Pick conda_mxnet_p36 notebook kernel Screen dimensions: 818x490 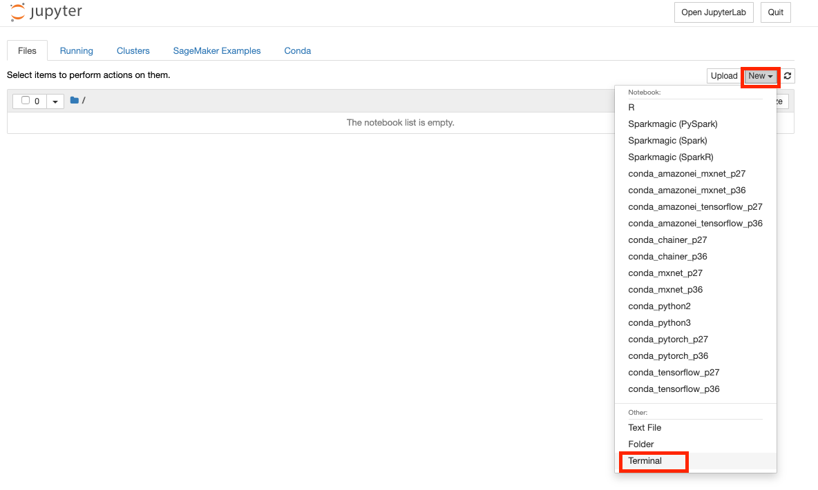(x=696, y=290)
